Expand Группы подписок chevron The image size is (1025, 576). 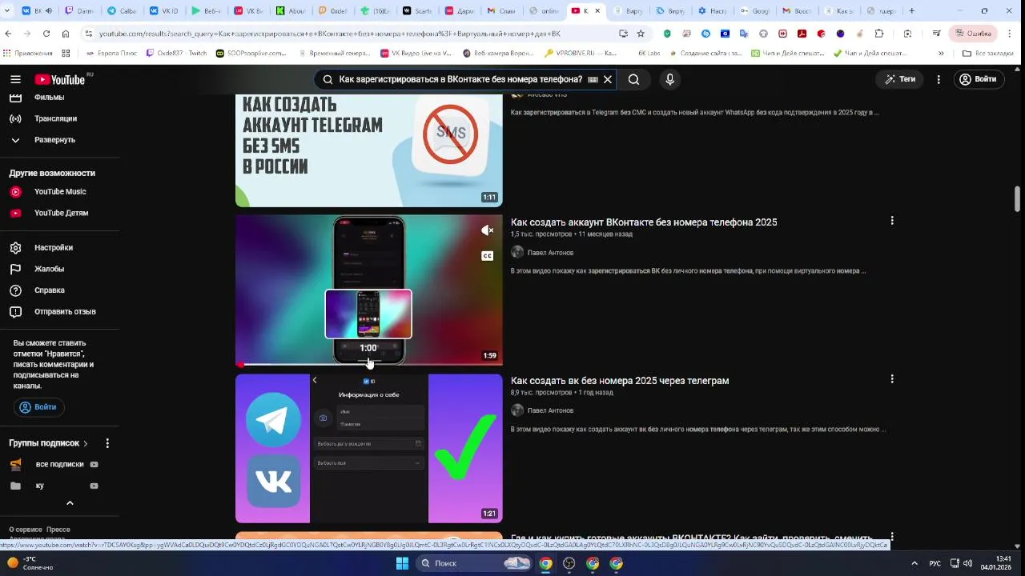86,443
